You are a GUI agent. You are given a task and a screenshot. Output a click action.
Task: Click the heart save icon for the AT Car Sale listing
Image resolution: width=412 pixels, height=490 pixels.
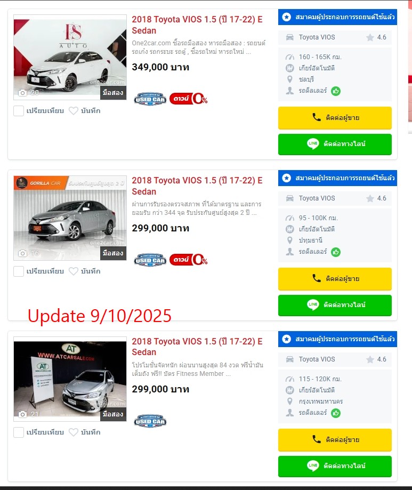coord(74,432)
